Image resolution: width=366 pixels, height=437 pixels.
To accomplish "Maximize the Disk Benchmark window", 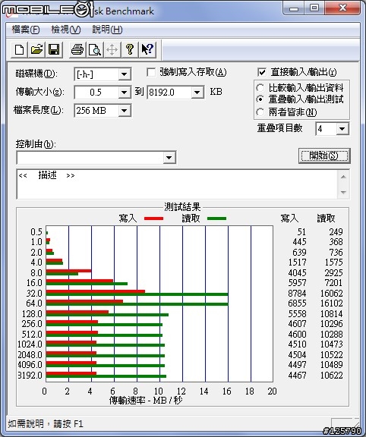I will (x=314, y=8).
